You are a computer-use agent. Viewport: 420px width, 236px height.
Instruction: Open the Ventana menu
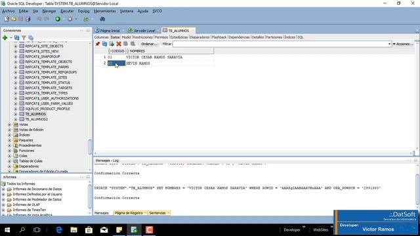[127, 11]
